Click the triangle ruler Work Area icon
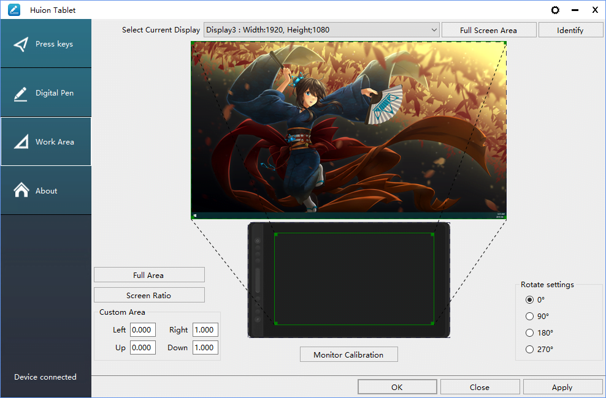The width and height of the screenshot is (606, 398). (21, 142)
